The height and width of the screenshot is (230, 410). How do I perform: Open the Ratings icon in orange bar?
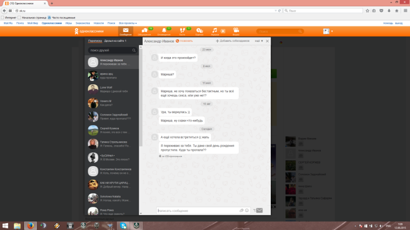coord(199,31)
